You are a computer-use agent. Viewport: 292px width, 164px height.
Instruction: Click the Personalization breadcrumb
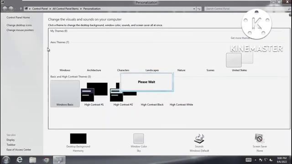(x=92, y=9)
